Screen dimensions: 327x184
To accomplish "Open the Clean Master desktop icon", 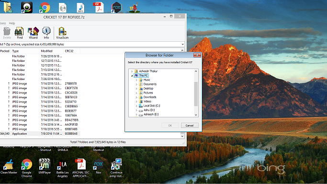I will [x=9, y=166].
